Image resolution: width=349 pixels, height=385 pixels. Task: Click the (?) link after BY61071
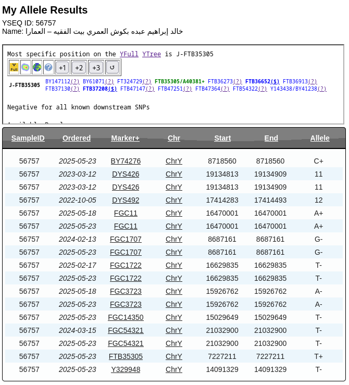[x=109, y=81]
